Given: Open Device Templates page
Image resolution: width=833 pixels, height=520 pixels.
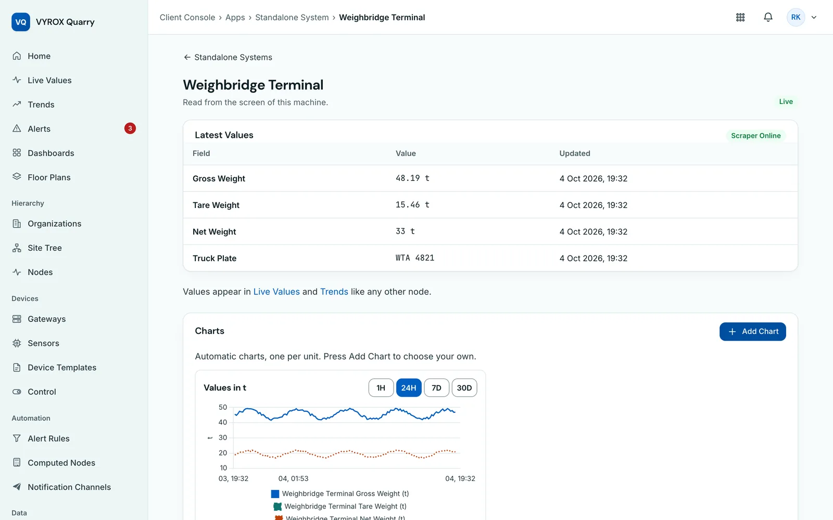Looking at the screenshot, I should [x=62, y=368].
